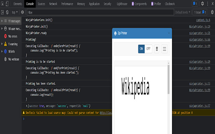Open the top context dropdown

point(15,12)
